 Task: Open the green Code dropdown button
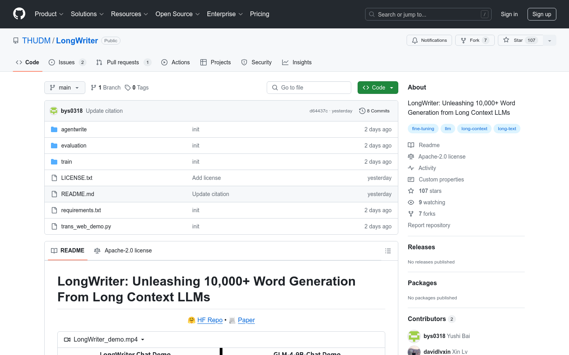(x=378, y=88)
